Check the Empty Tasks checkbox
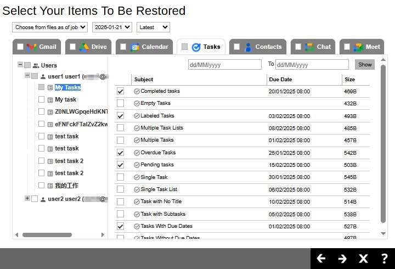The image size is (395, 269). pyautogui.click(x=121, y=103)
